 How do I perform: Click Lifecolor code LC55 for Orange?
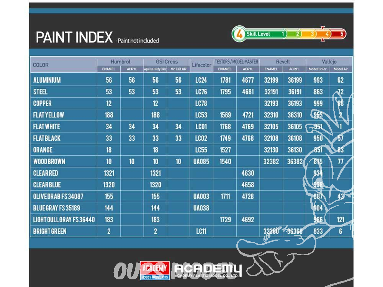pos(201,150)
